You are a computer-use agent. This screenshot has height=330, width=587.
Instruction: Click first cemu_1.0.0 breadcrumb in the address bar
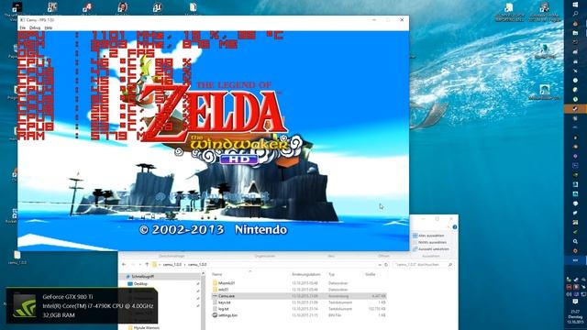tap(172, 265)
